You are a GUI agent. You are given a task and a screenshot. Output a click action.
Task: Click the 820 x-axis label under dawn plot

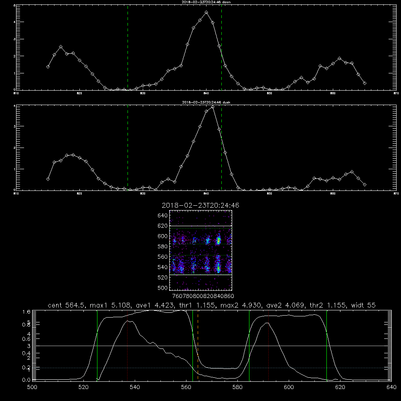click(79, 93)
